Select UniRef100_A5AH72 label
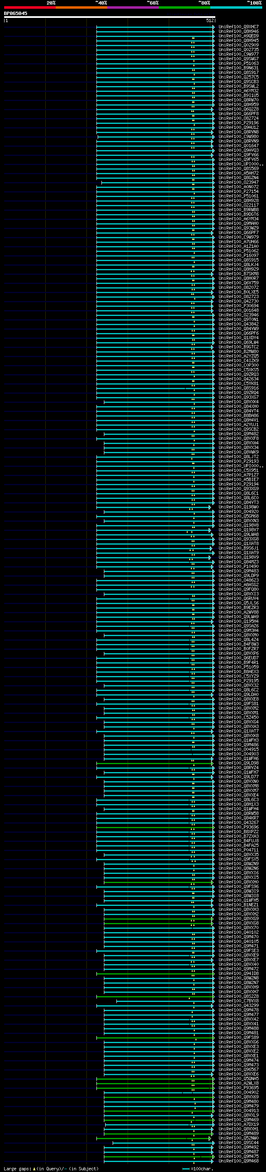The image size is (266, 1172). [x=239, y=173]
